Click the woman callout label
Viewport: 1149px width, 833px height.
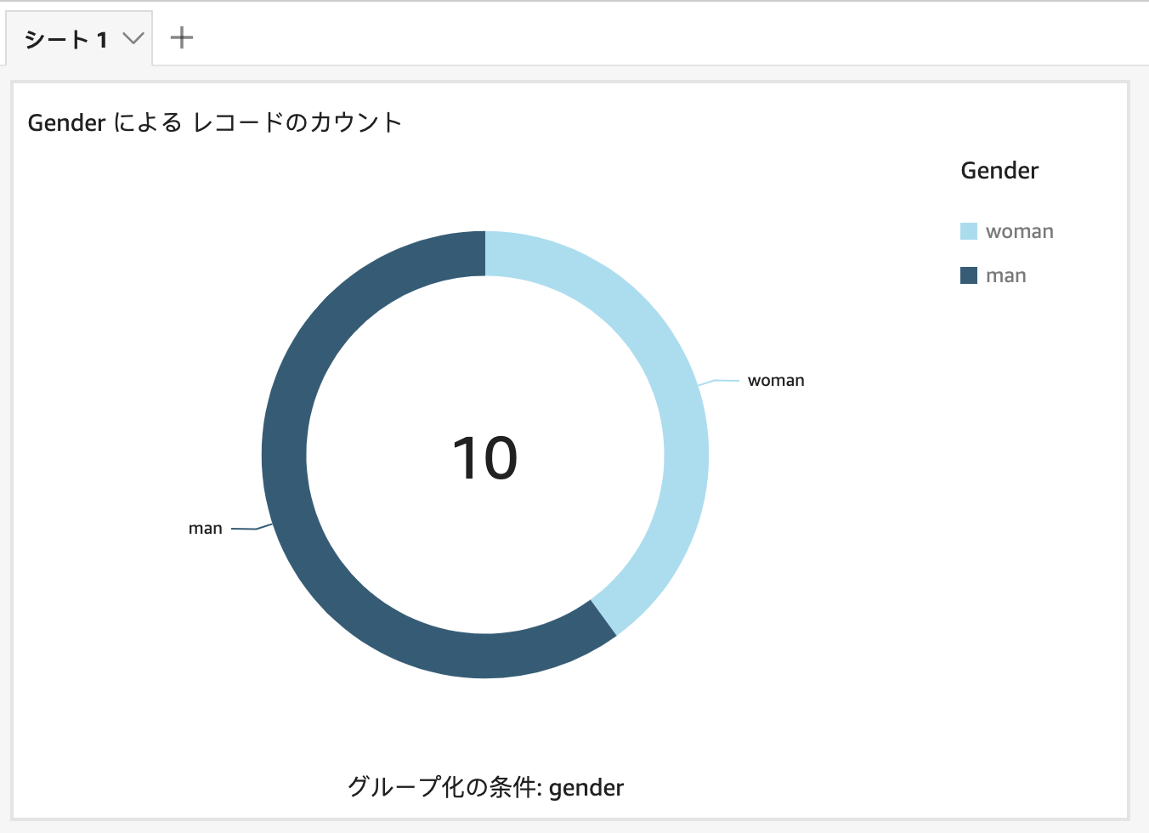(775, 380)
